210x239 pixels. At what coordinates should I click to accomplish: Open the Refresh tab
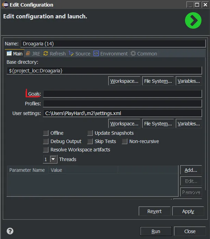[x=54, y=54]
